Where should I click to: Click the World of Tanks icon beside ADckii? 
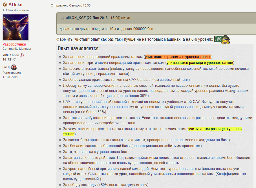click(x=5, y=5)
